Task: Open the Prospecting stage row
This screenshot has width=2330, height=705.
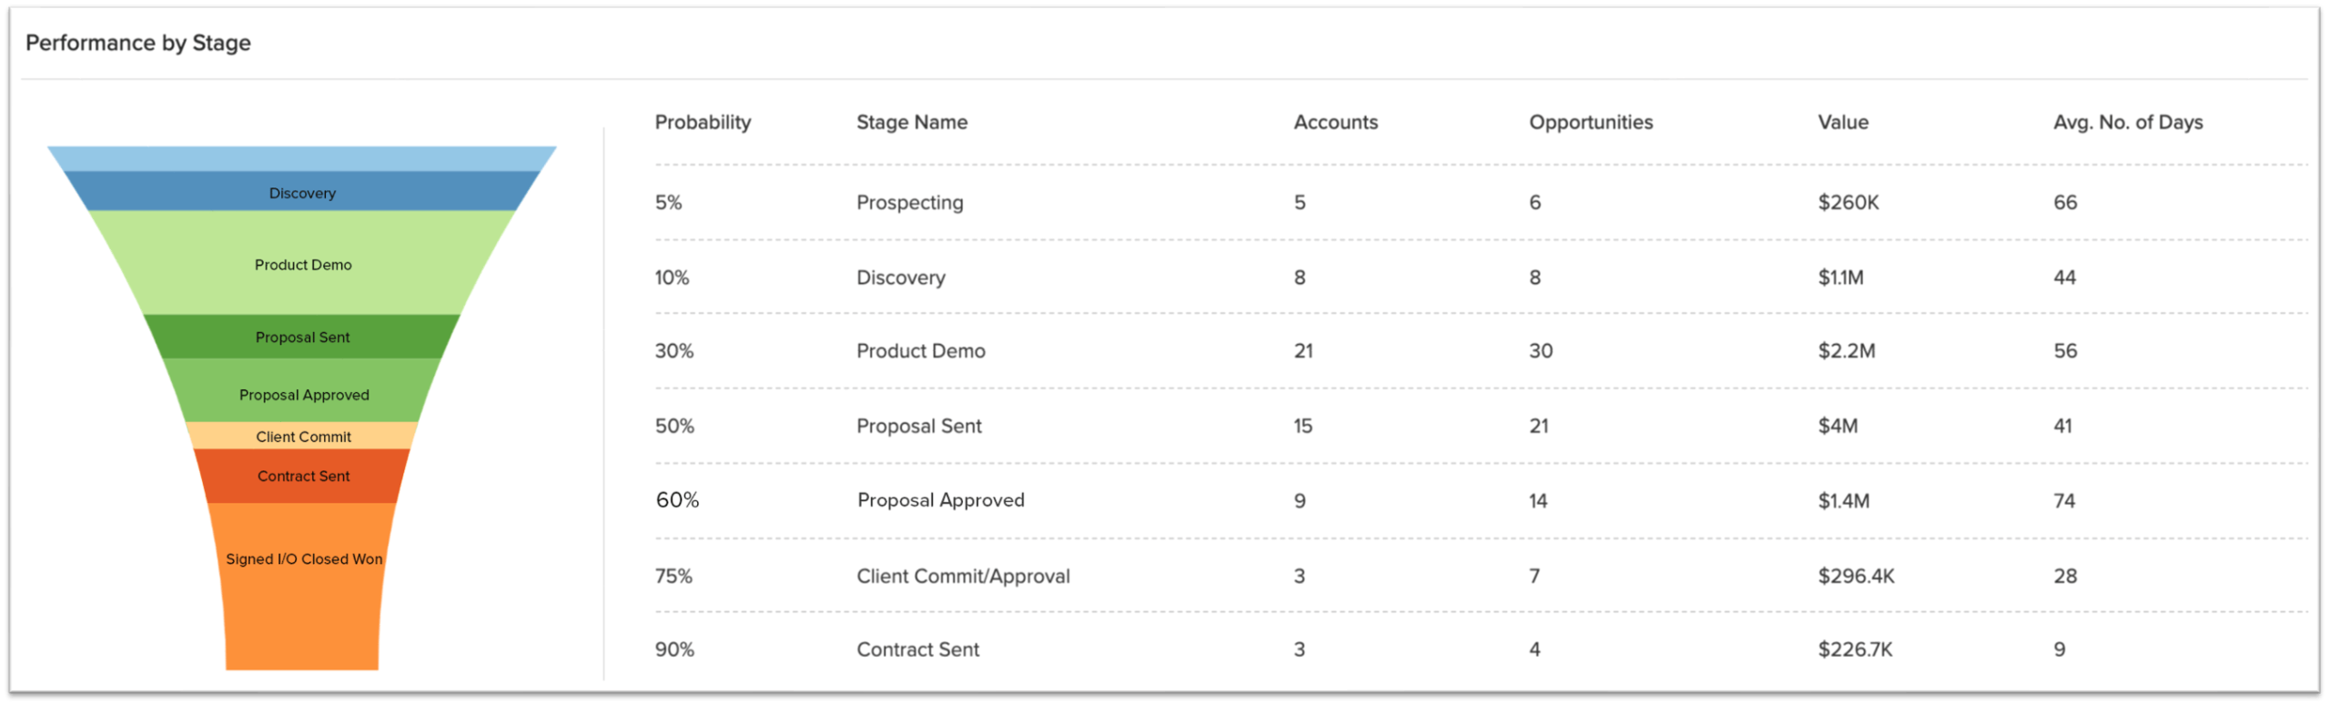Action: [x=909, y=202]
